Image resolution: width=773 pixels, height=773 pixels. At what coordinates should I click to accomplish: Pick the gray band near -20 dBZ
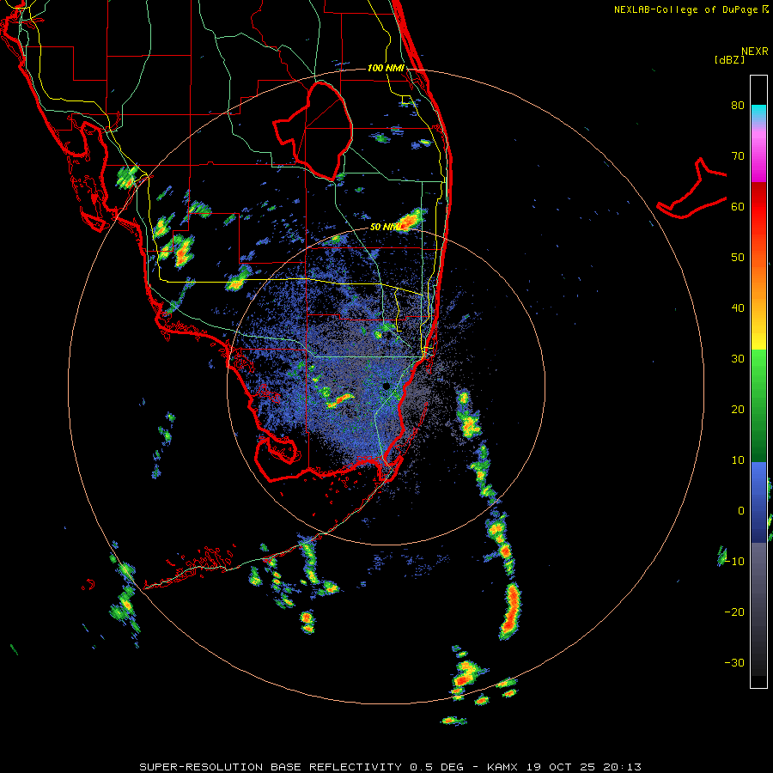pyautogui.click(x=758, y=609)
